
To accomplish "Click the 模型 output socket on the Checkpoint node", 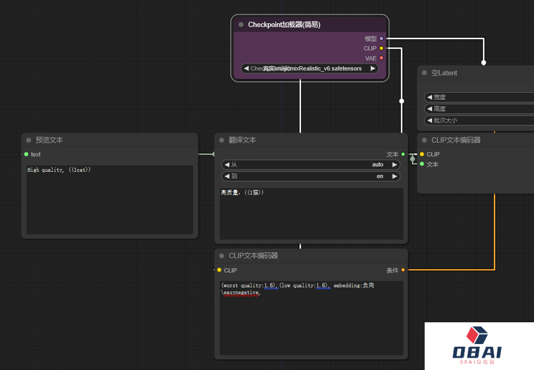I will click(x=382, y=38).
